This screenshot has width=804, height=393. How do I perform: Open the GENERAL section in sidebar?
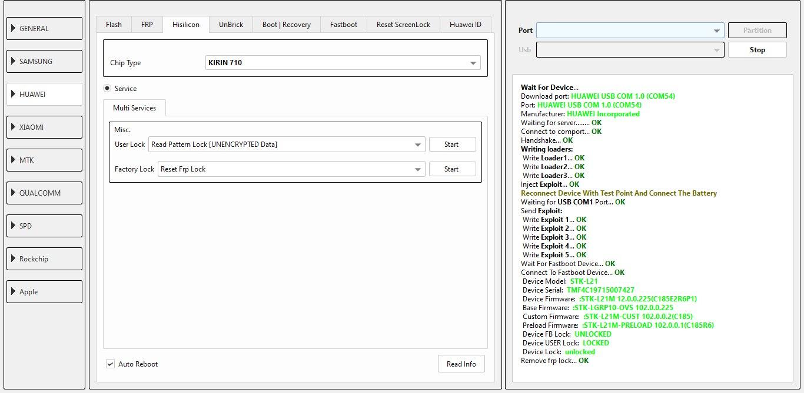click(44, 28)
